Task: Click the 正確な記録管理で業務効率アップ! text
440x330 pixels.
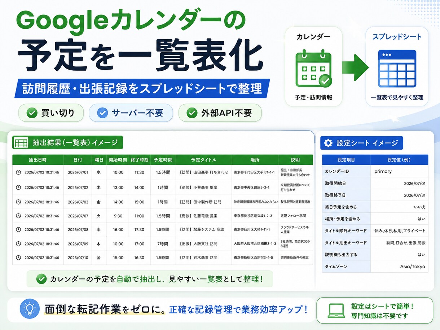Action: click(x=238, y=309)
